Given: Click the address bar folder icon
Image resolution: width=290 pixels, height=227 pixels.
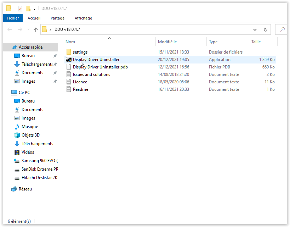Looking at the screenshot, I should pyautogui.click(x=44, y=29).
